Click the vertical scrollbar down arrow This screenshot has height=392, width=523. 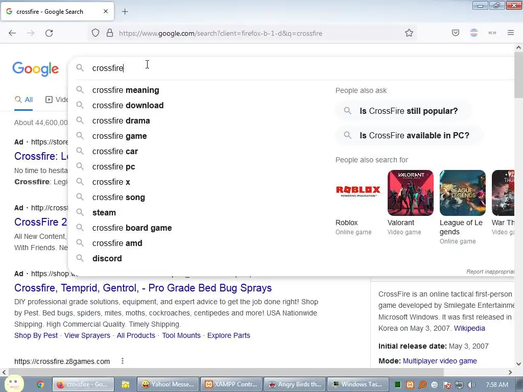518,364
